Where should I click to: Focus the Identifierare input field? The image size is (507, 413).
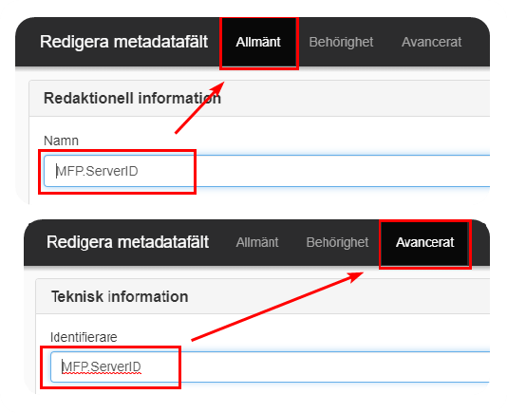coord(270,366)
